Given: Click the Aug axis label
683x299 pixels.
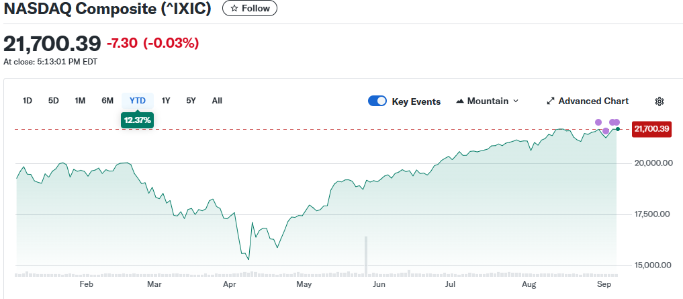Looking at the screenshot, I should pyautogui.click(x=529, y=285).
